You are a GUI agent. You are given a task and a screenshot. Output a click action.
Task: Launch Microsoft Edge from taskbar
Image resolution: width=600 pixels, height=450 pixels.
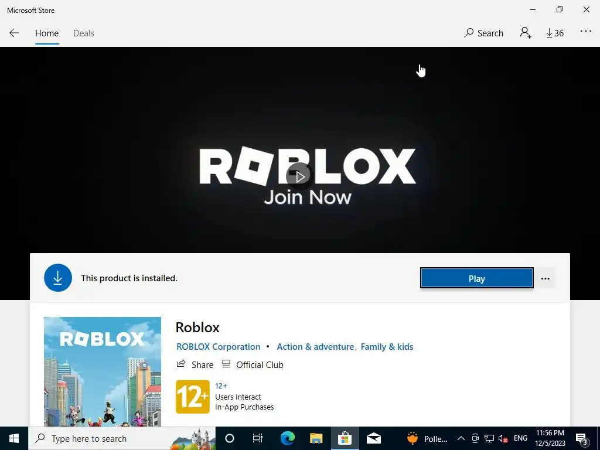[x=287, y=438]
